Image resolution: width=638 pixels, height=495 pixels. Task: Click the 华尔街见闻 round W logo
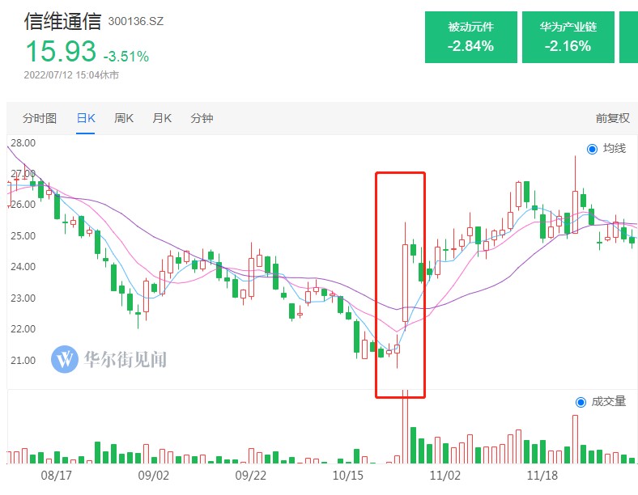(65, 359)
